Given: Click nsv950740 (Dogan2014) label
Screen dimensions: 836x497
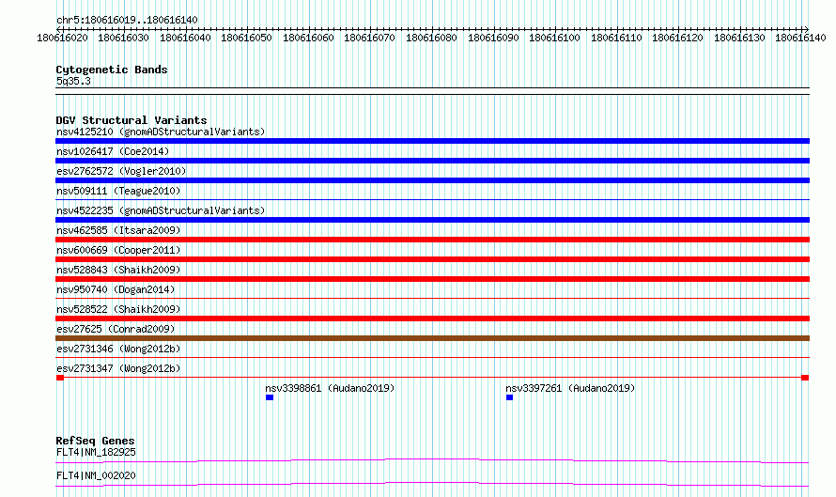Looking at the screenshot, I should 116,289.
